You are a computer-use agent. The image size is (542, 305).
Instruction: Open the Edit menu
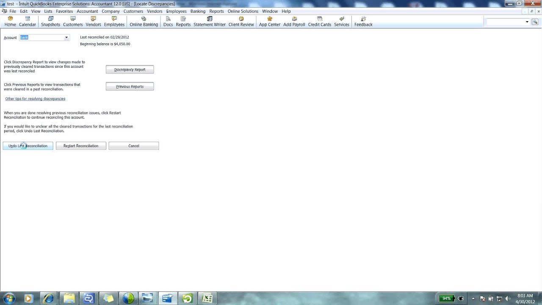pos(24,11)
